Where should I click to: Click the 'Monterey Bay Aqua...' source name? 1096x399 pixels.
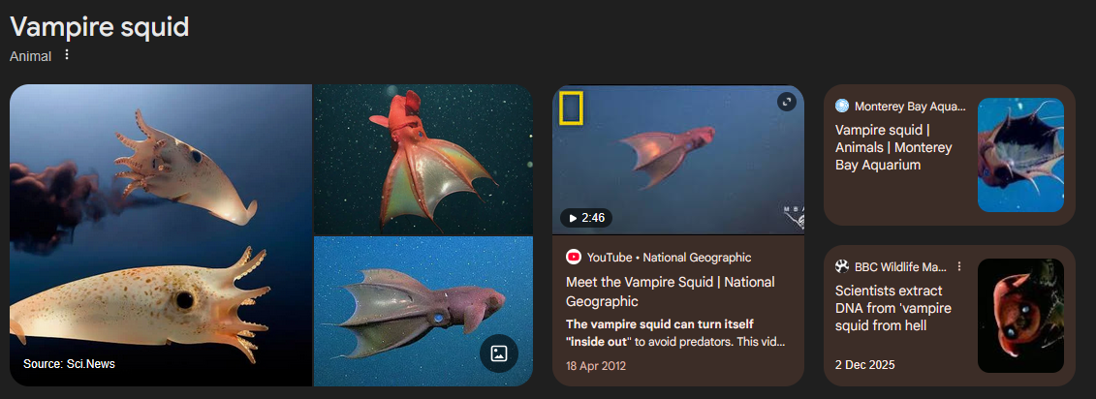tap(910, 107)
